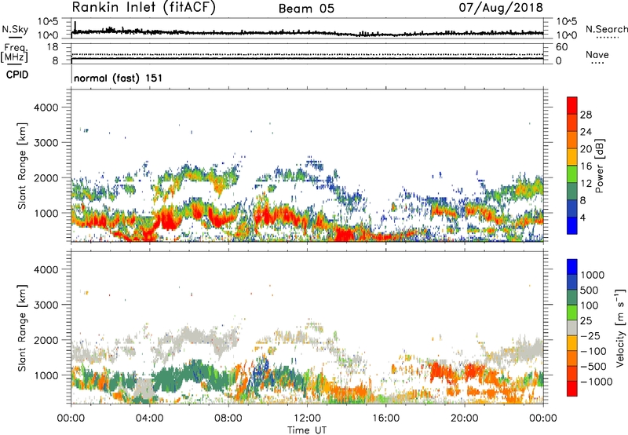Click the 'CPID' row label

(x=17, y=75)
